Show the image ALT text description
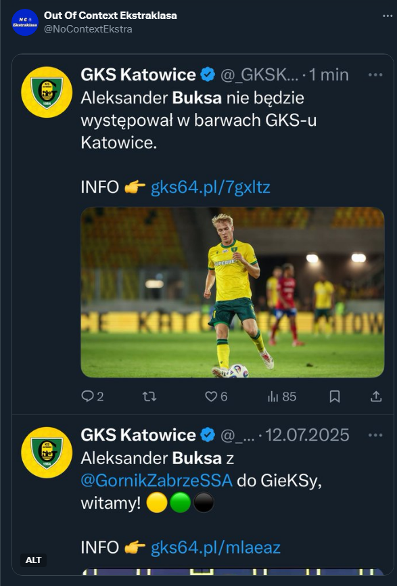This screenshot has height=586, width=397. (33, 560)
